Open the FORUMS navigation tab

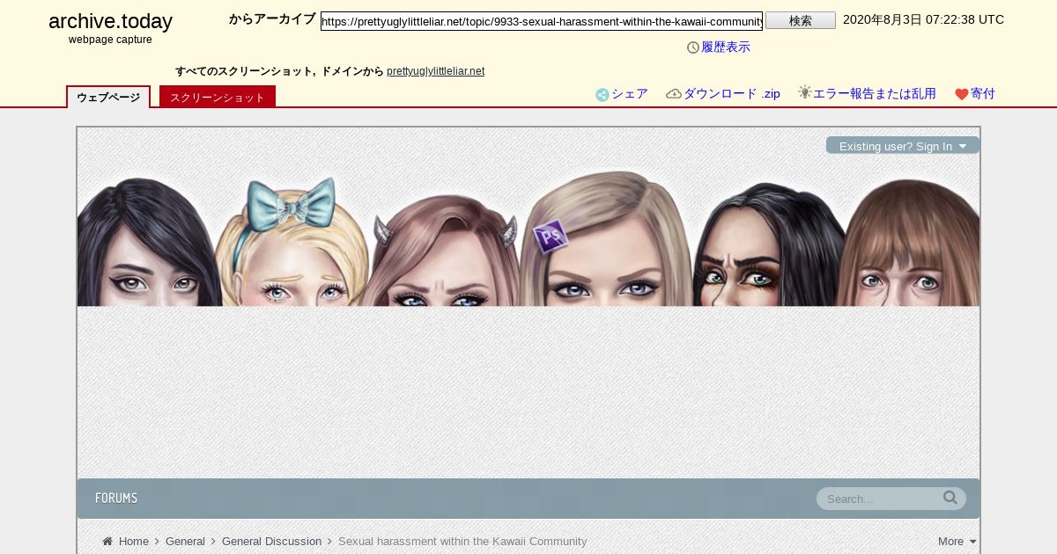116,499
